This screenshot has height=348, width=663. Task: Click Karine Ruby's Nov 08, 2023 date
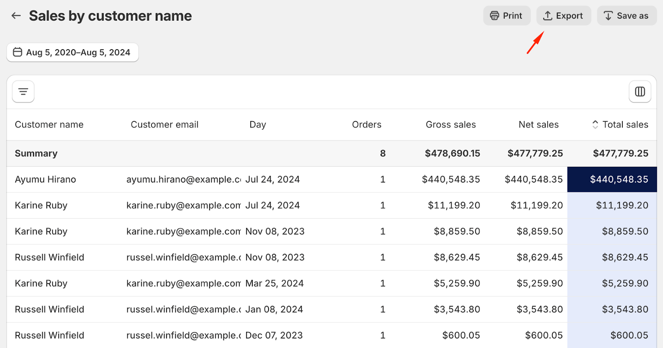coord(275,231)
